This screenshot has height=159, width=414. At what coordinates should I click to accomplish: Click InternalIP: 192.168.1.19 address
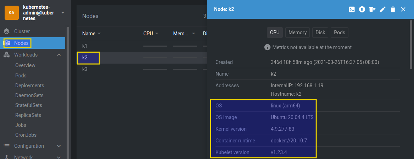[x=297, y=86]
